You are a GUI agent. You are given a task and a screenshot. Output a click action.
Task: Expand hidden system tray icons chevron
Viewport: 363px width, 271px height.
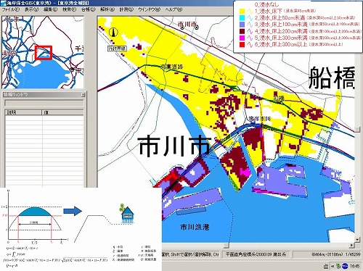tap(333, 266)
